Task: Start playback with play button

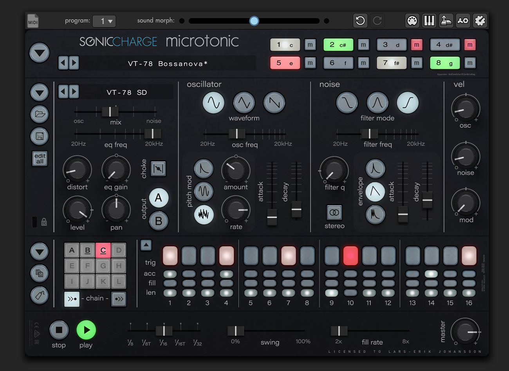Action: (86, 330)
